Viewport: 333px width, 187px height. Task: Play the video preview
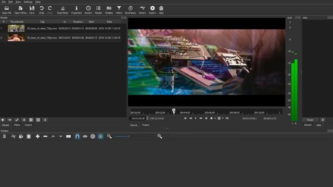(196, 118)
